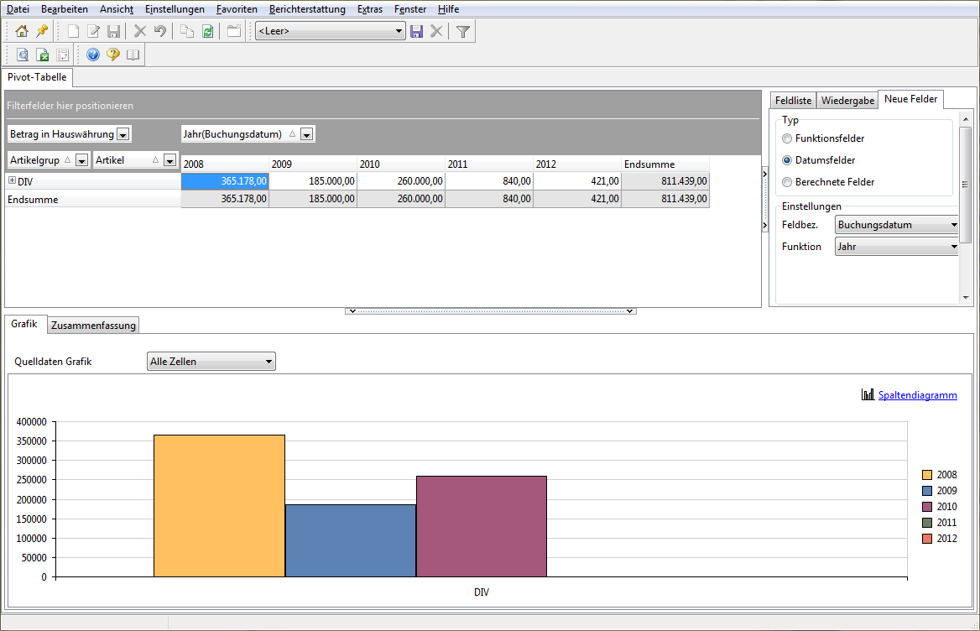
Task: Open the Feldbez. Buchungsdatum dropdown
Action: coord(896,225)
